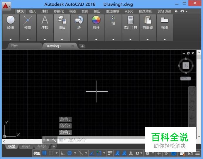Switch to the A360 ribbon tab
The width and height of the screenshot is (203, 159).
click(x=129, y=11)
